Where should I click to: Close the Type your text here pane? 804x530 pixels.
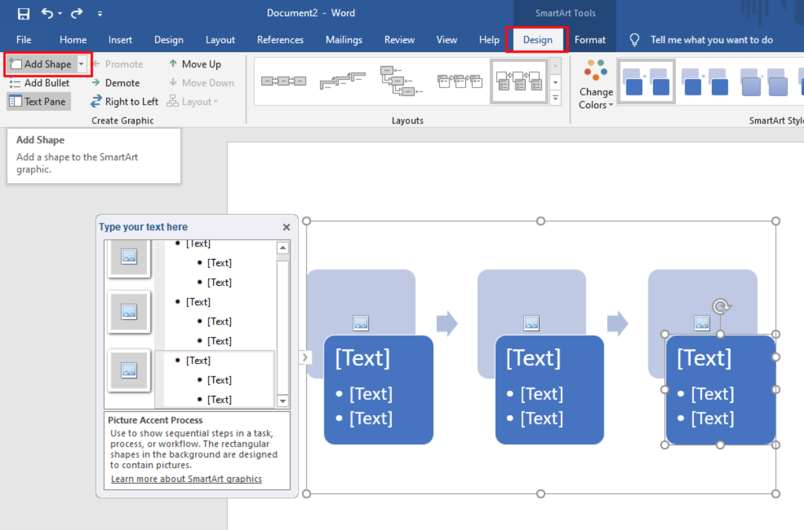286,227
